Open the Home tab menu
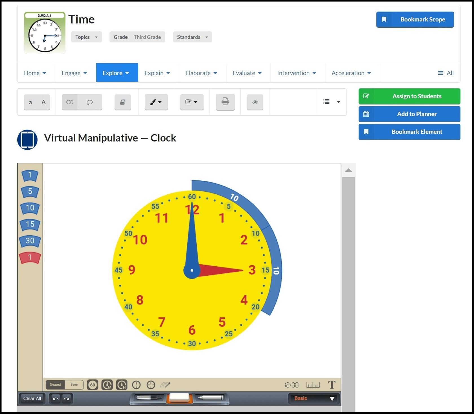The height and width of the screenshot is (414, 474). tap(35, 73)
